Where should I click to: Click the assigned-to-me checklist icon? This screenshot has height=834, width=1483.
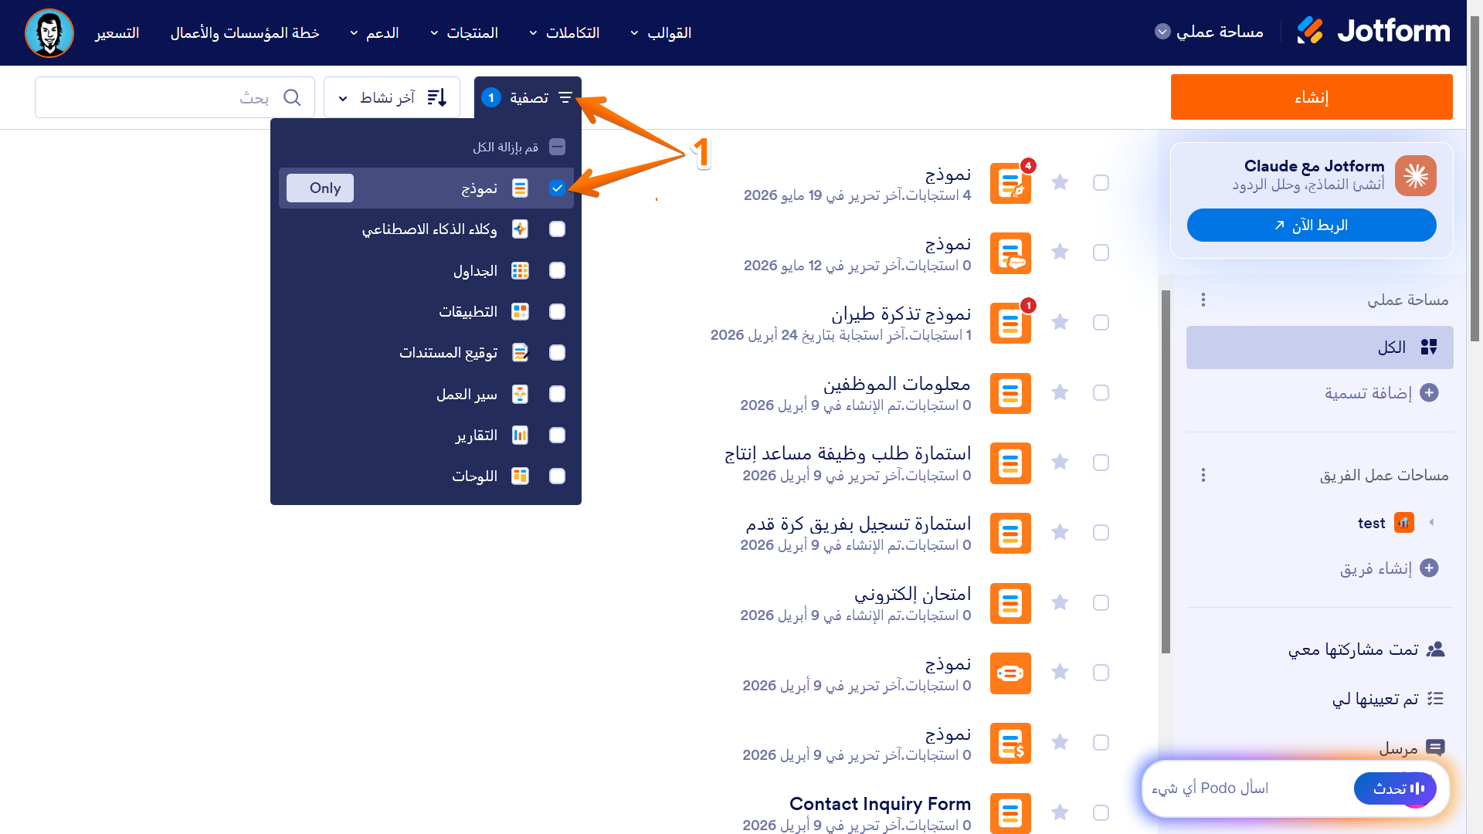[x=1435, y=699]
